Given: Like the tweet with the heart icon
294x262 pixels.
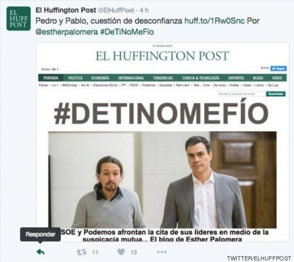Looking at the screenshot, I should pyautogui.click(x=121, y=252).
